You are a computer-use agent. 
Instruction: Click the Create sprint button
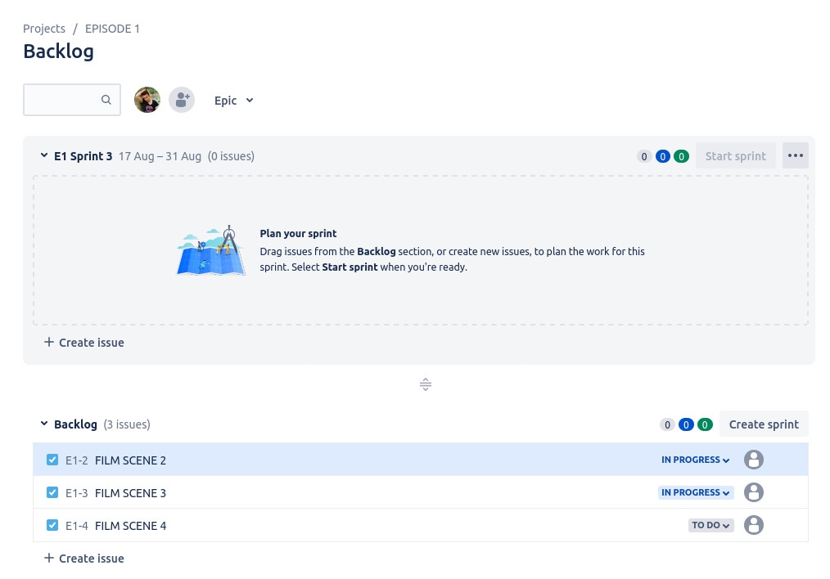pos(764,424)
